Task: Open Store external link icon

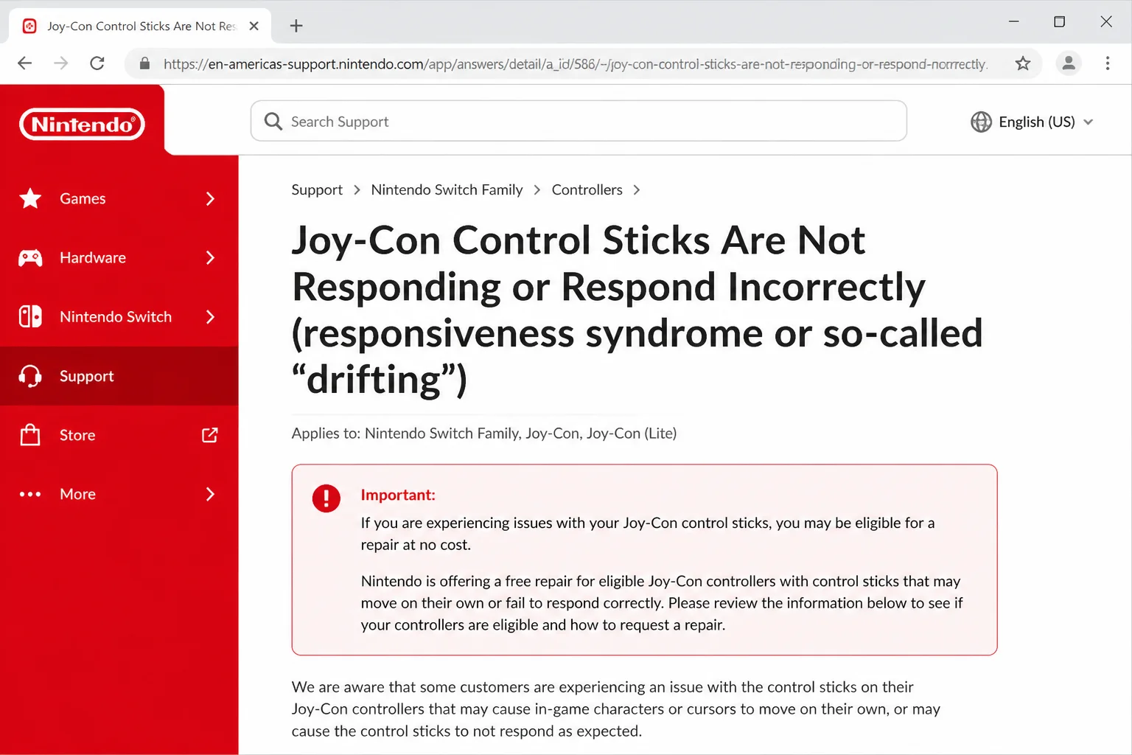Action: (x=210, y=435)
